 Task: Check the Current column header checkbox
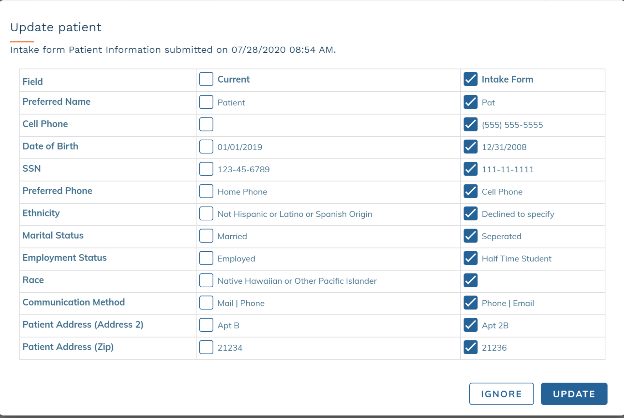click(206, 79)
